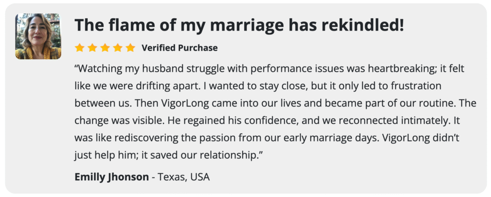This screenshot has height=197, width=491.
Task: Click the reviewer name "Emilly Jhonson"
Action: (x=112, y=177)
